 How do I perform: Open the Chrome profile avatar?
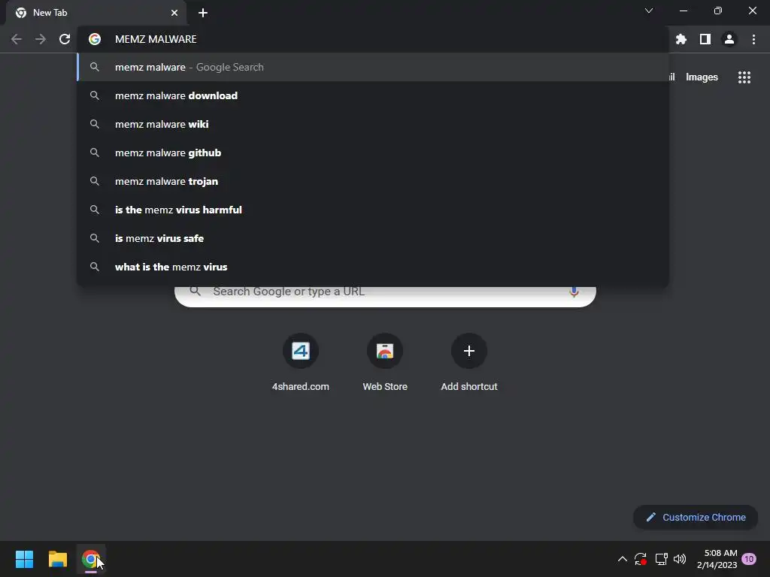[x=729, y=39]
